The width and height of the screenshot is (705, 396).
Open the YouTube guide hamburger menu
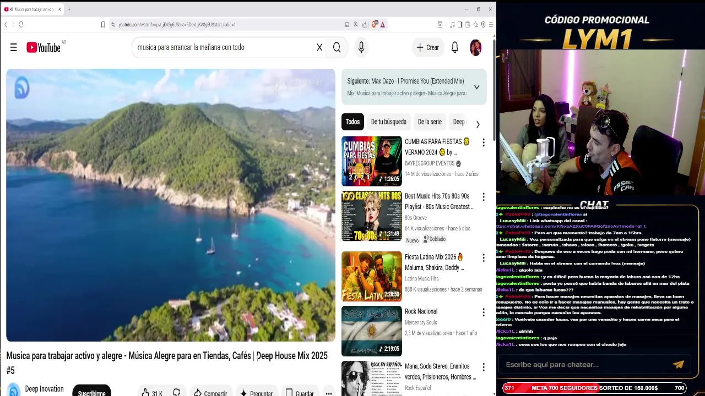pos(13,47)
